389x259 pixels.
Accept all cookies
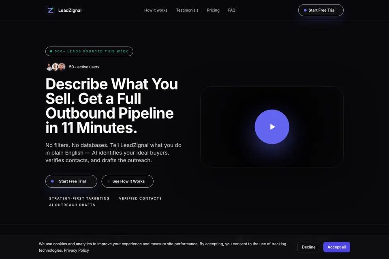tap(337, 247)
